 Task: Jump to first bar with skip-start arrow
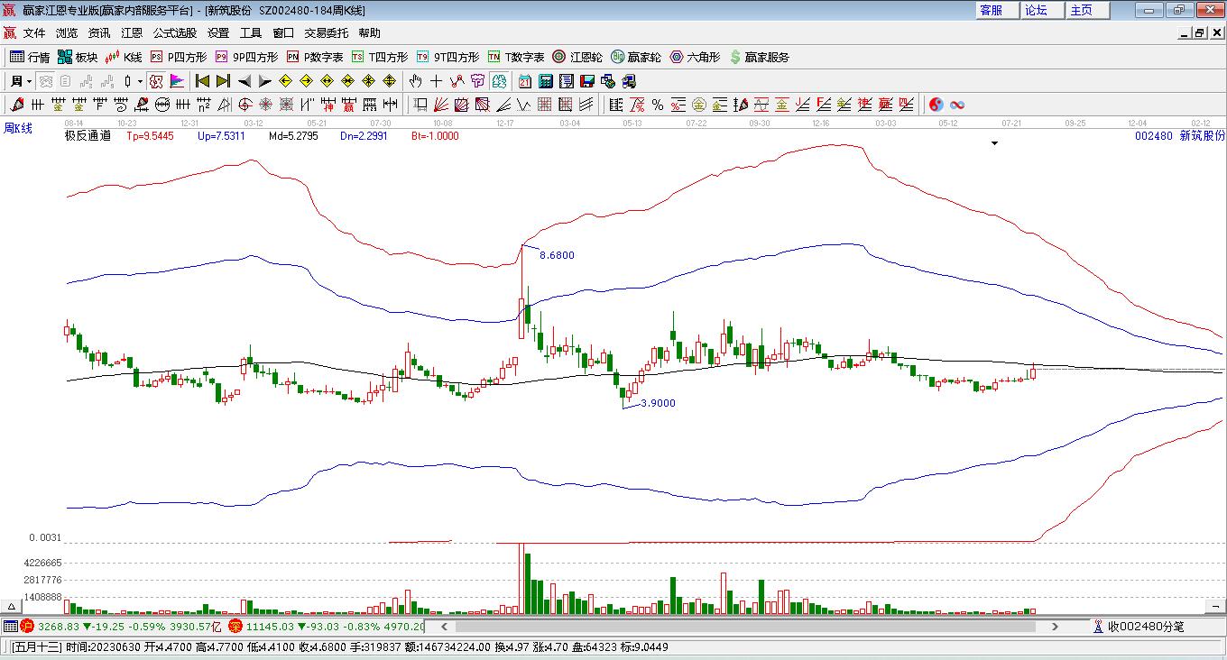[x=203, y=81]
